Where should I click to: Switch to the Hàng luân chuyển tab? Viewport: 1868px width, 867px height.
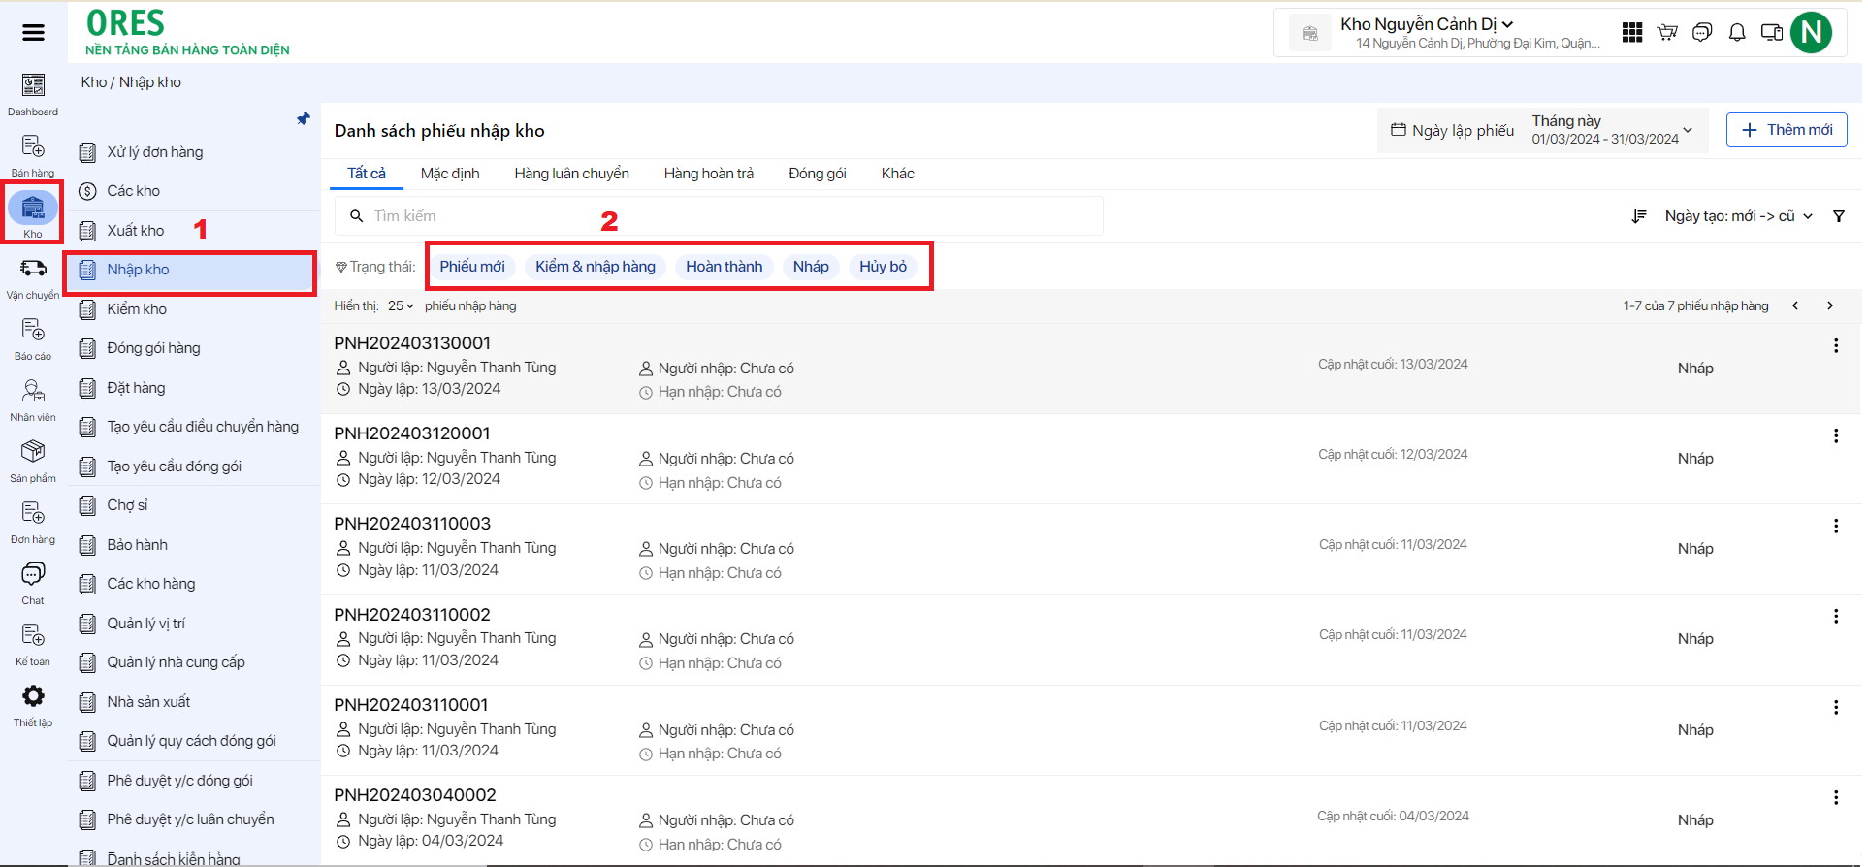(571, 174)
